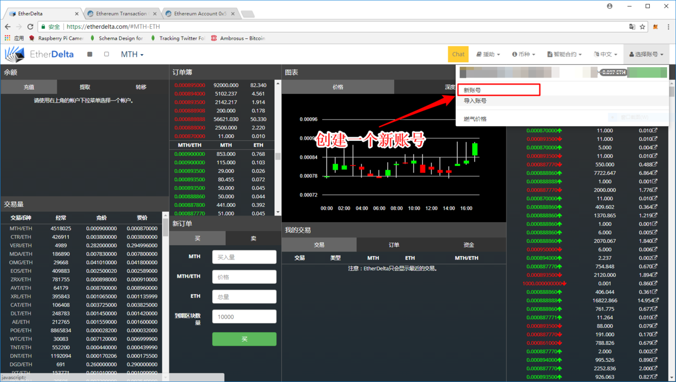Click order book scrollbar down arrow
The height and width of the screenshot is (382, 676).
tap(278, 212)
